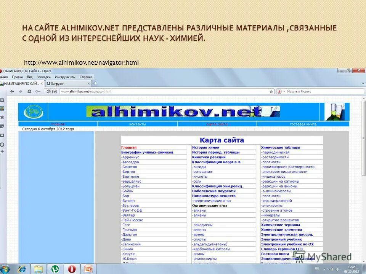Open the password wand key icon
Screen dimensions: 366x274
click(38, 91)
